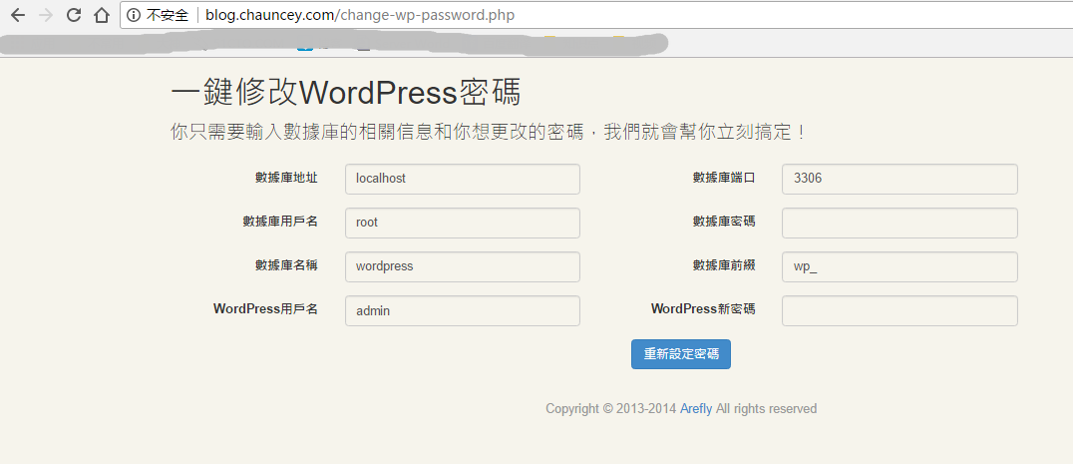Click the 數據庫名稱 label

(x=286, y=265)
